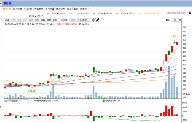The width and height of the screenshot is (192, 123).
Task: Click the 261.23 price axis marker
Action: [187, 94]
